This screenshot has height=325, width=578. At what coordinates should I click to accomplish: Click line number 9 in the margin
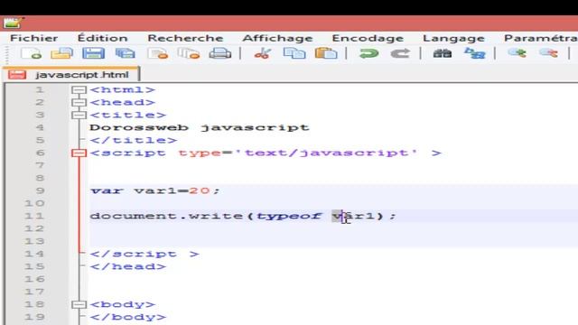tap(40, 190)
